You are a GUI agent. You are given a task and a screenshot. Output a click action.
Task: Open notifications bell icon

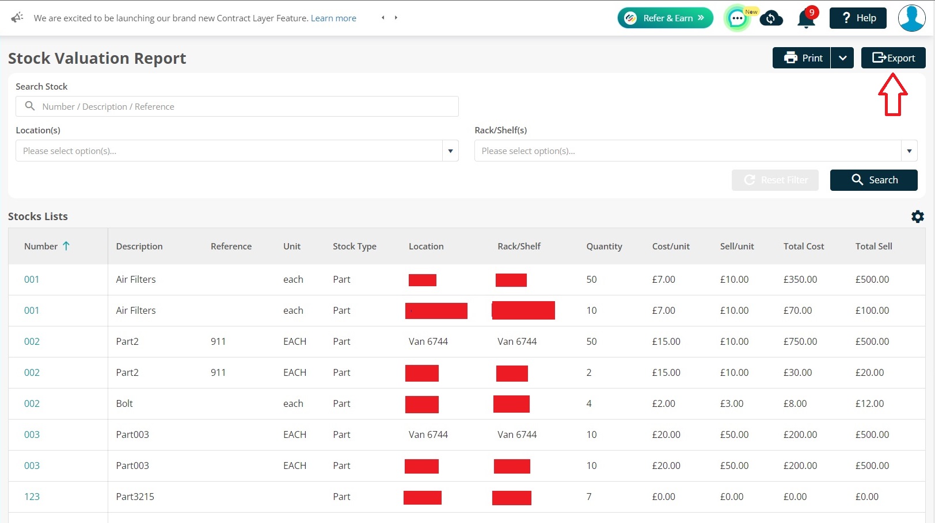(806, 18)
